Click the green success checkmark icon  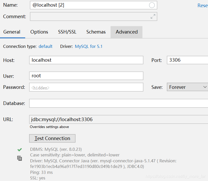pyautogui.click(x=20, y=150)
